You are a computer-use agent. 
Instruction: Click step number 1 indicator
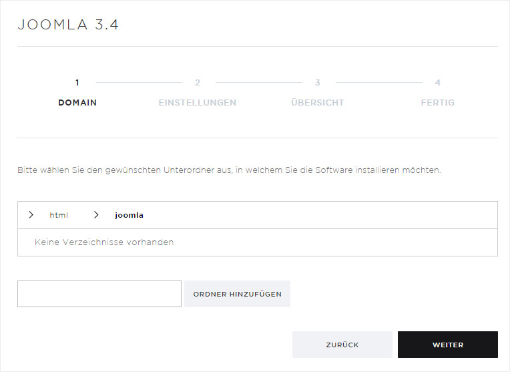[x=77, y=83]
